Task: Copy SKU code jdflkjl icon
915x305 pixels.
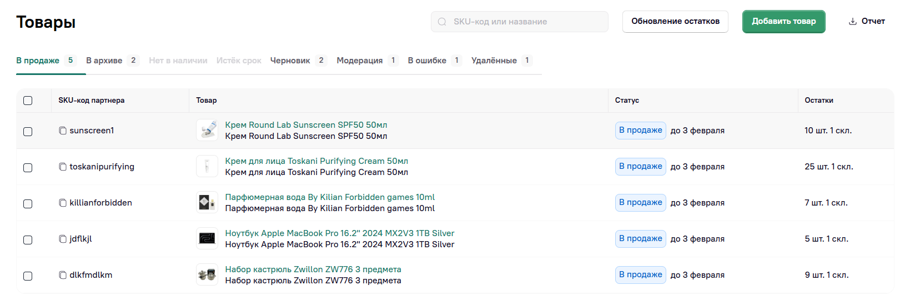Action: pyautogui.click(x=63, y=239)
